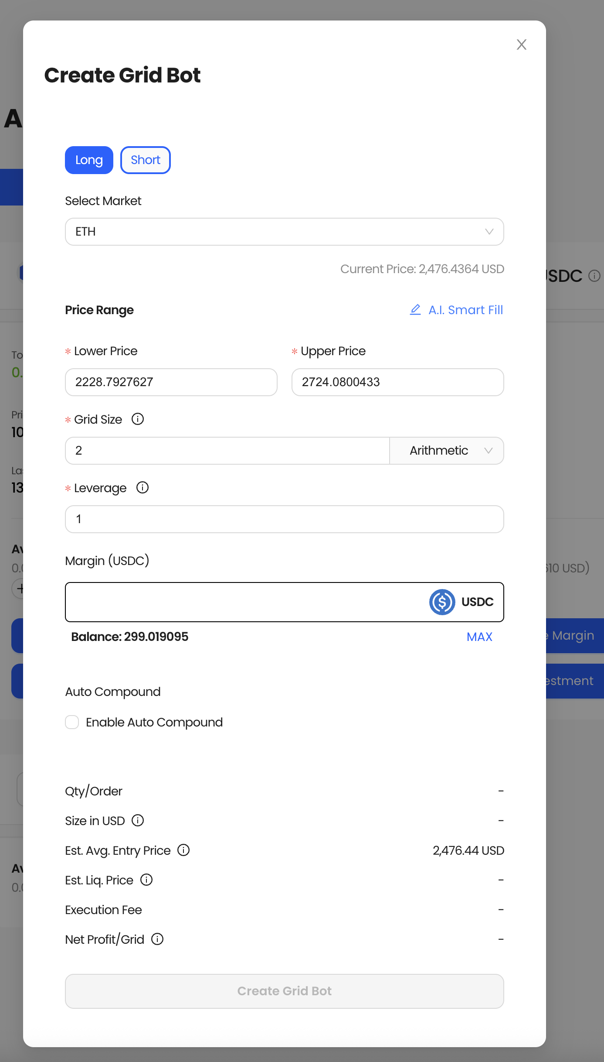Click the Grid Size number field
Screen dimensions: 604x1062
point(227,451)
